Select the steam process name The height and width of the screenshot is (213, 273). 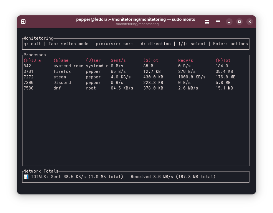coord(60,77)
